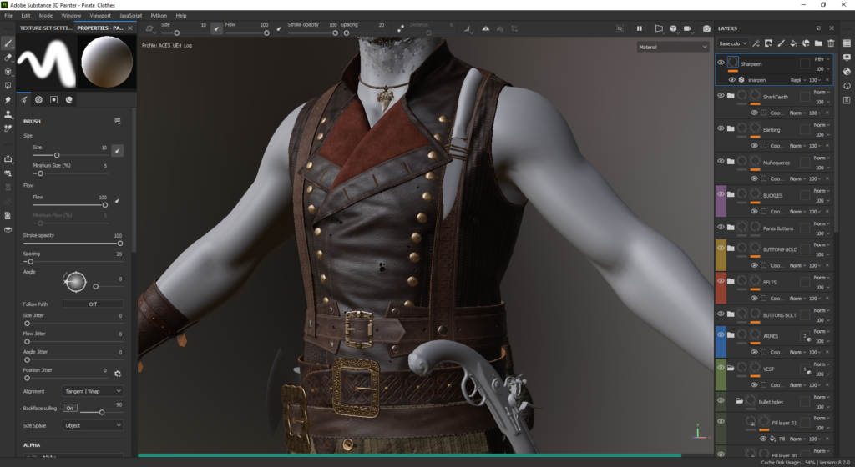Hide the BUTTONS GOLD layer
The width and height of the screenshot is (855, 467).
click(721, 248)
